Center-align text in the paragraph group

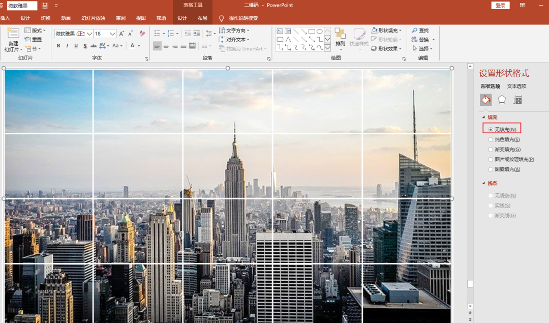click(166, 46)
